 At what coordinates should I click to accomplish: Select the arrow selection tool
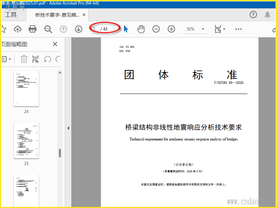[x=126, y=29]
